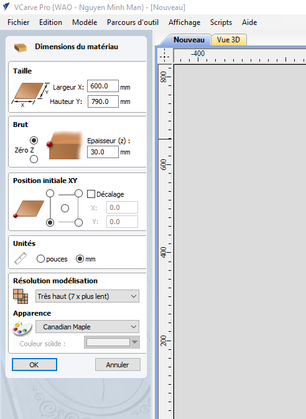Click the Taille width-height diagram icon

point(30,95)
